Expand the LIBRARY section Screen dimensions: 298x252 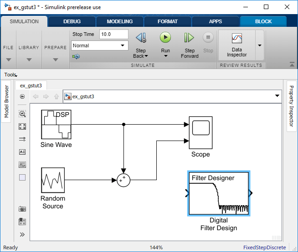tap(29, 60)
